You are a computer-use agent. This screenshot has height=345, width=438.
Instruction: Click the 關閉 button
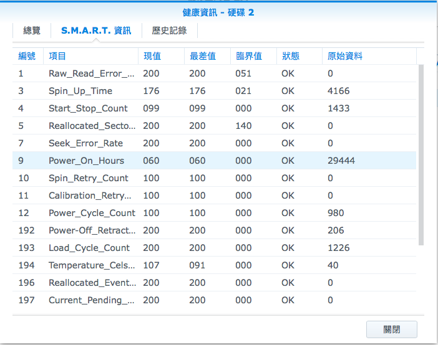click(392, 329)
